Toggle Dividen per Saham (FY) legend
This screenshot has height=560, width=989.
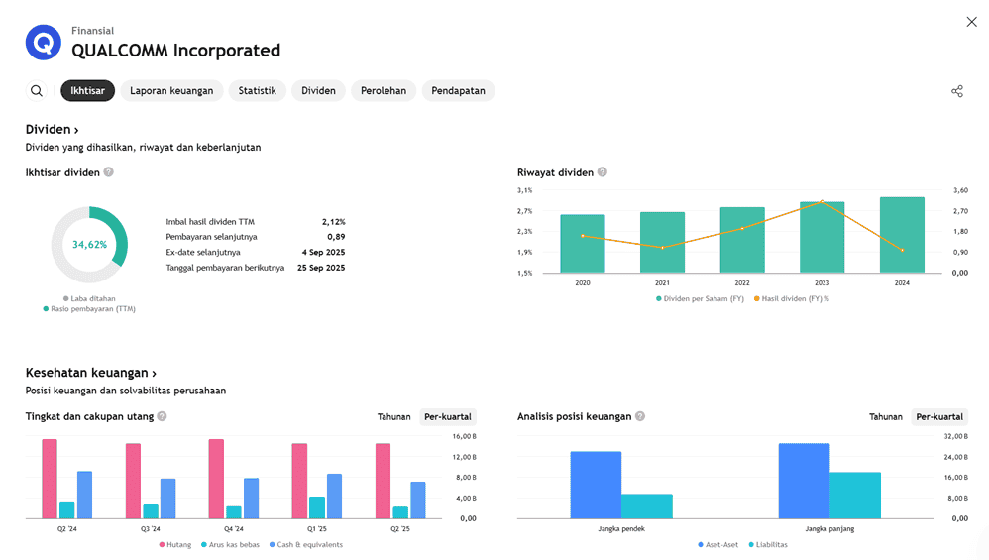click(x=700, y=299)
